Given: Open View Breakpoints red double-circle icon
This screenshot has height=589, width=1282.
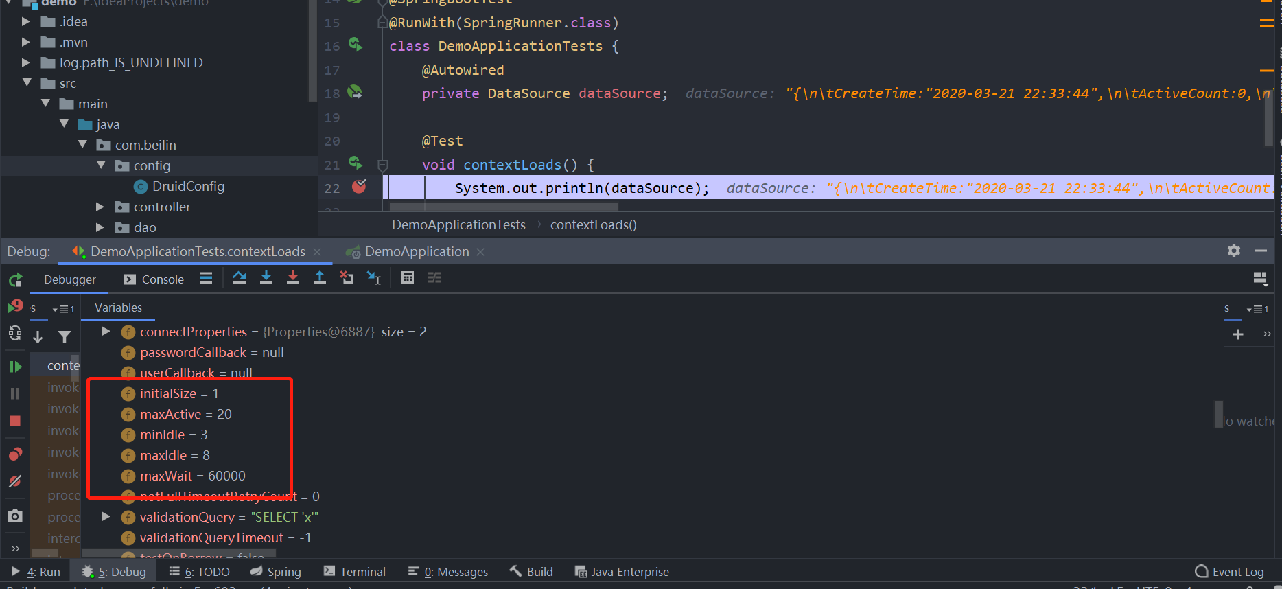Looking at the screenshot, I should [15, 454].
